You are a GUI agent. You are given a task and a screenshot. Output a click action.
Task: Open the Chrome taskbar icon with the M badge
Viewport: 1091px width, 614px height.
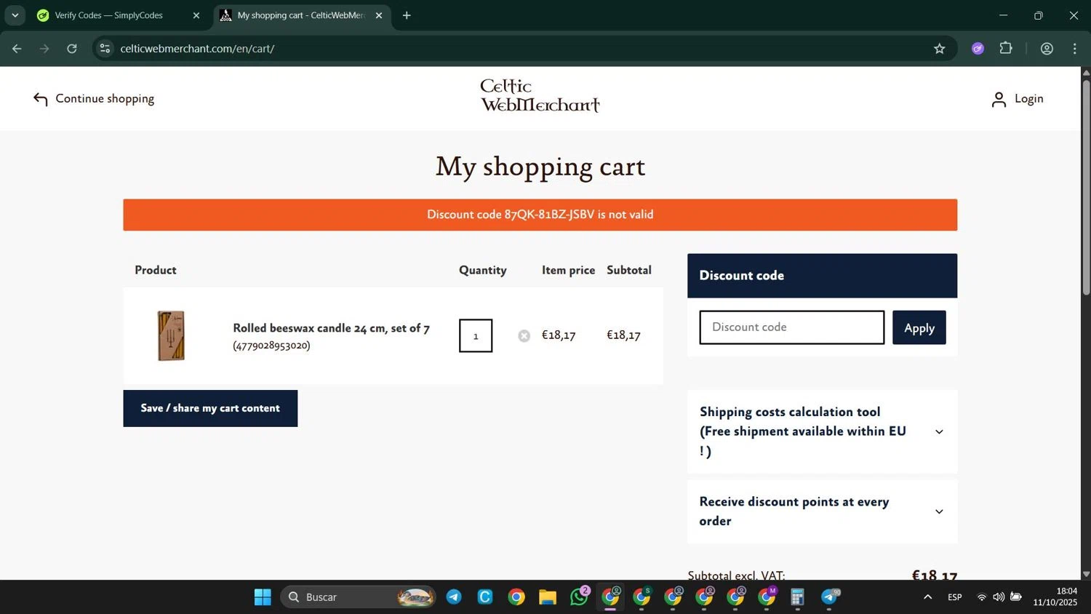[x=767, y=597]
